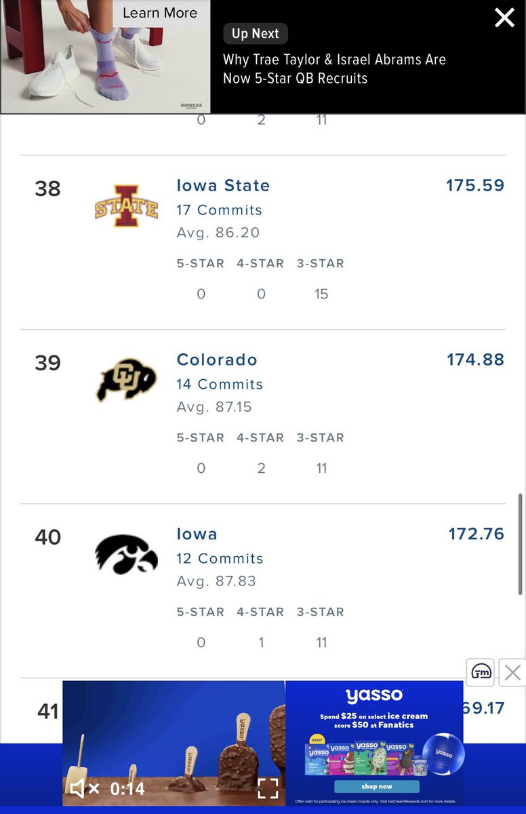The image size is (526, 814).
Task: View Iowa State's 17 Commits
Action: (x=219, y=210)
